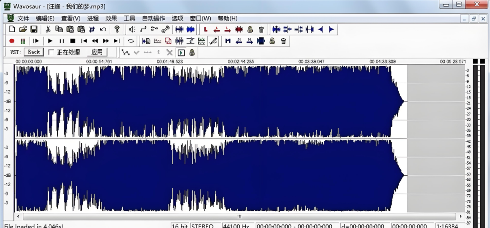Click the VST Rack button
Screen dimensions: 490x228
(x=34, y=52)
